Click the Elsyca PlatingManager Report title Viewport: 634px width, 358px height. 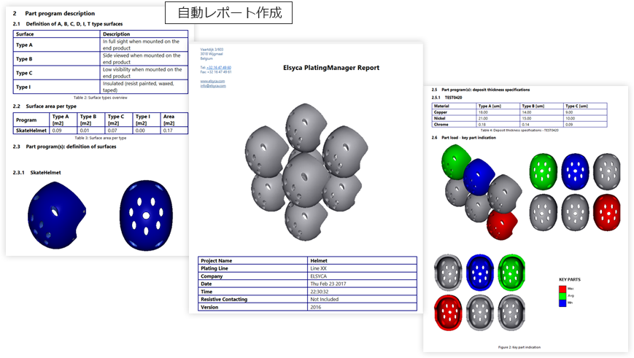(330, 68)
